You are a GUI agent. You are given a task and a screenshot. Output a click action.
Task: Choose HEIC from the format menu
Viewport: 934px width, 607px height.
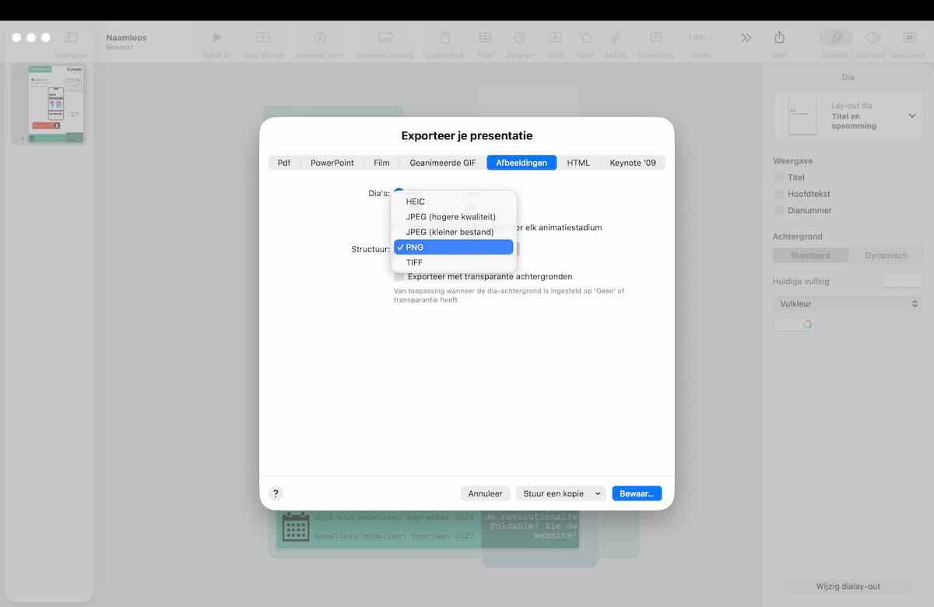(x=453, y=202)
